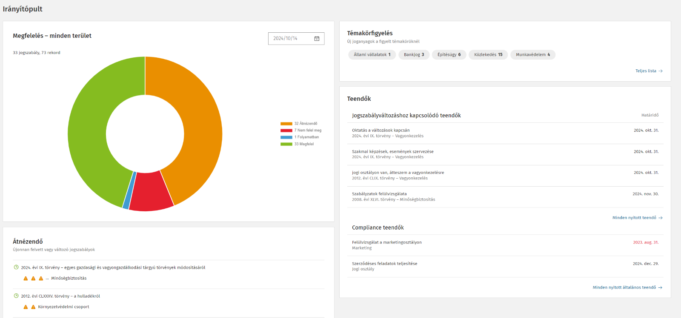
Task: Open Felülvizsgálat a marketingosztályon overdue task
Action: (386, 242)
